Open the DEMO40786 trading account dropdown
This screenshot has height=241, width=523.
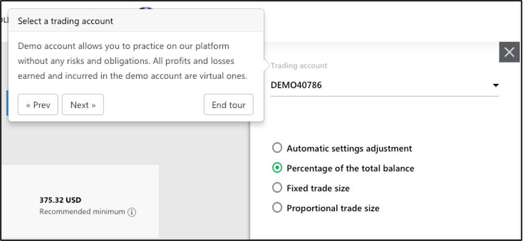385,86
